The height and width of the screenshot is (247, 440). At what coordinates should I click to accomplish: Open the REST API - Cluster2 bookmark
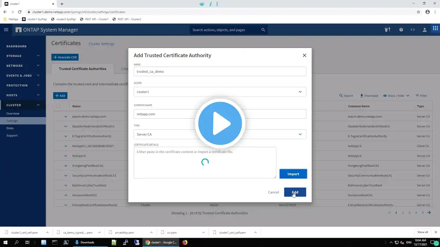[x=126, y=19]
